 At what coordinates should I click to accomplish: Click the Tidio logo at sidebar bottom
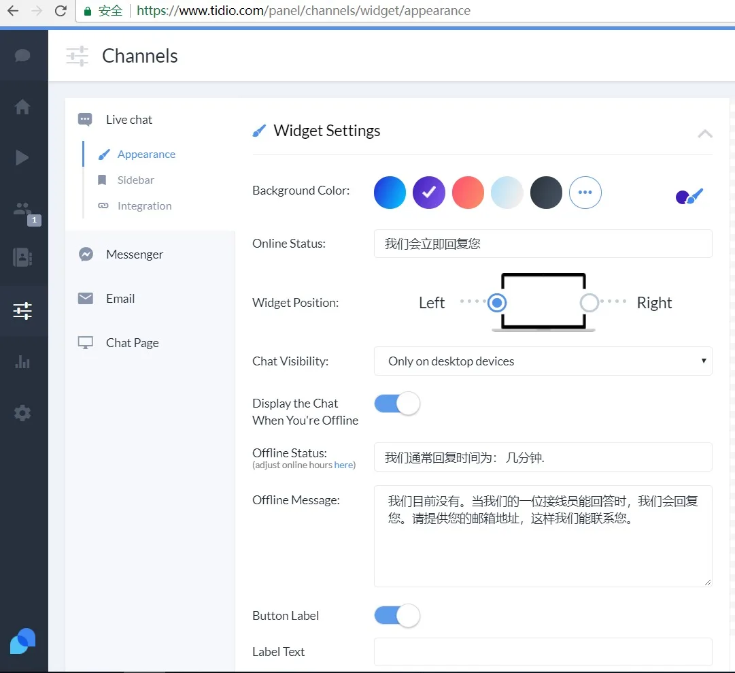[22, 641]
